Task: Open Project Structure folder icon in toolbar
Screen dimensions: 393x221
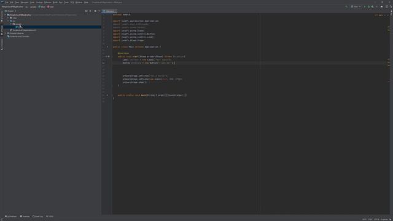Action: 382,7
